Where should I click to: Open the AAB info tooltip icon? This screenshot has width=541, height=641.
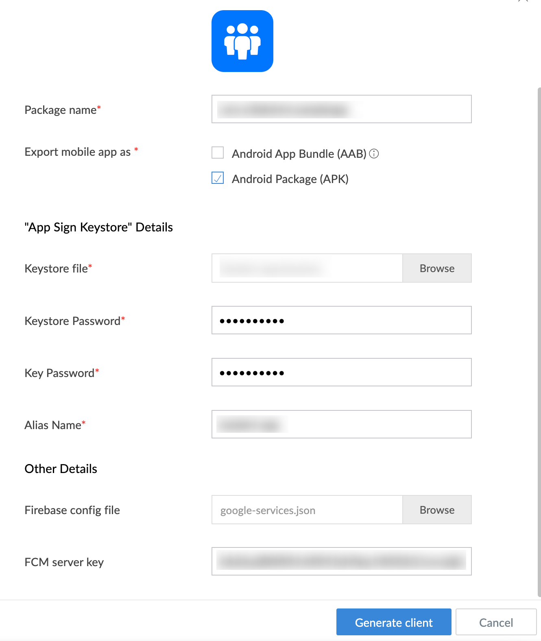tap(374, 153)
